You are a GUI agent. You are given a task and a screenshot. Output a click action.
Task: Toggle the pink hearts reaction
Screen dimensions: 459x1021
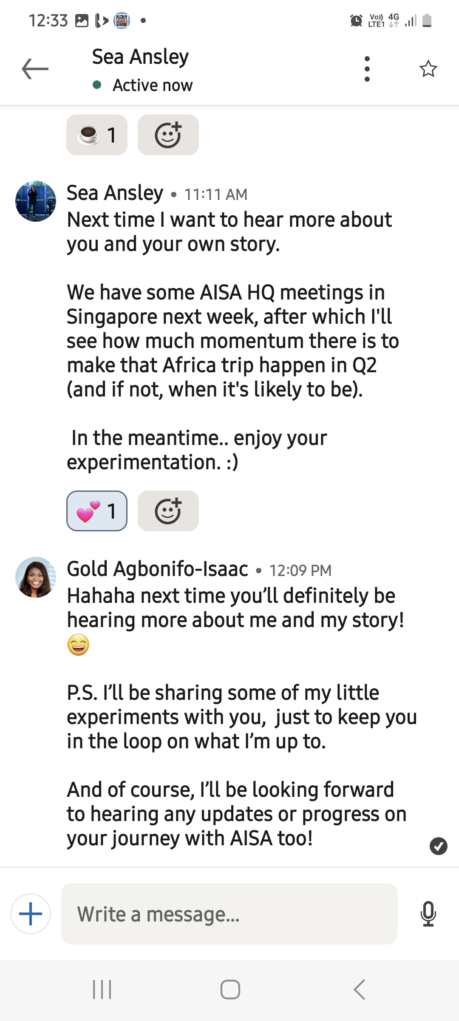coord(97,511)
